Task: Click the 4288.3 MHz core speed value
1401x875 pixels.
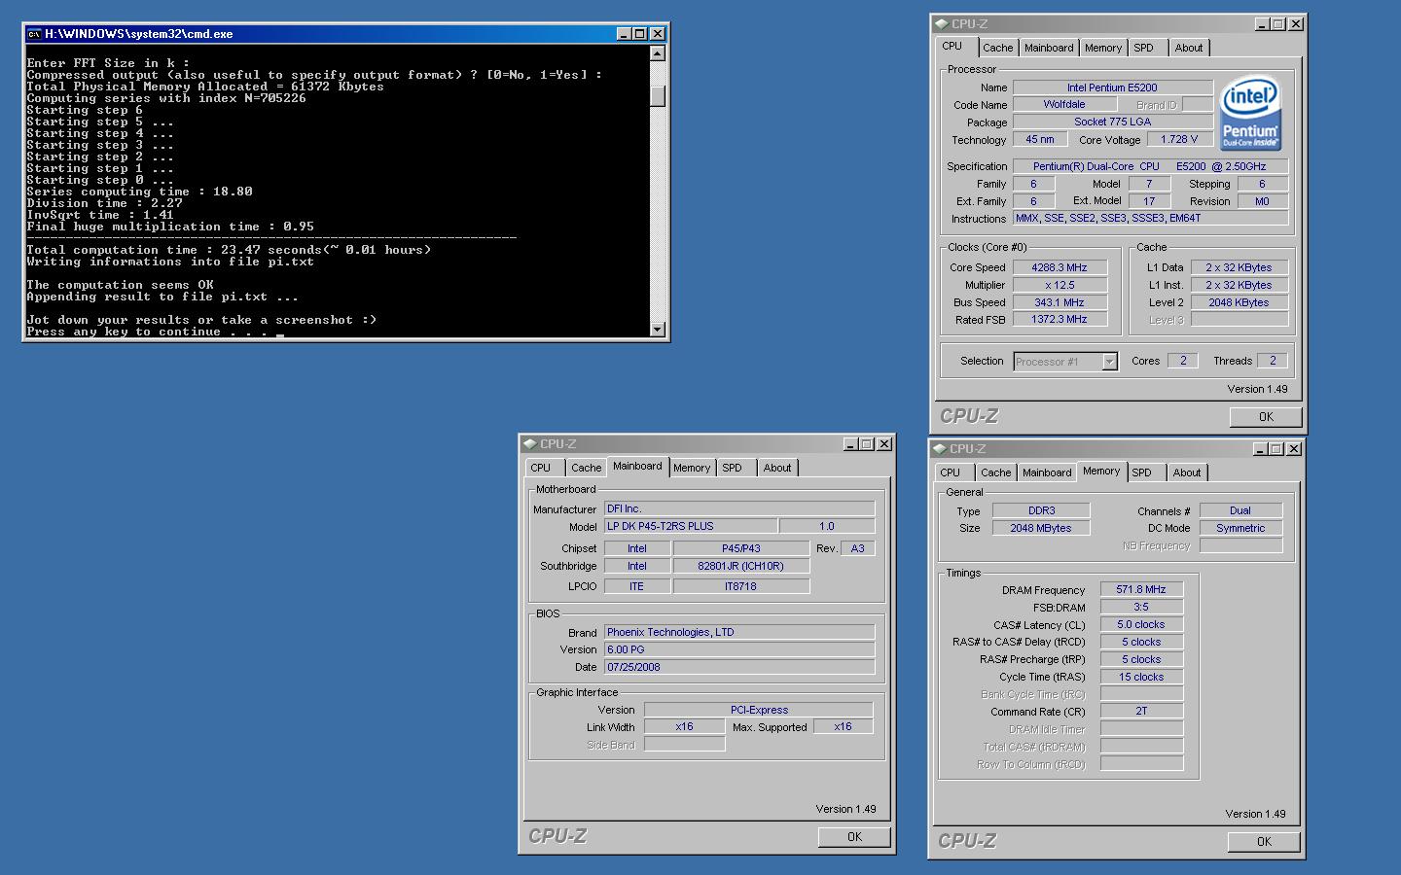Action: 1060,268
